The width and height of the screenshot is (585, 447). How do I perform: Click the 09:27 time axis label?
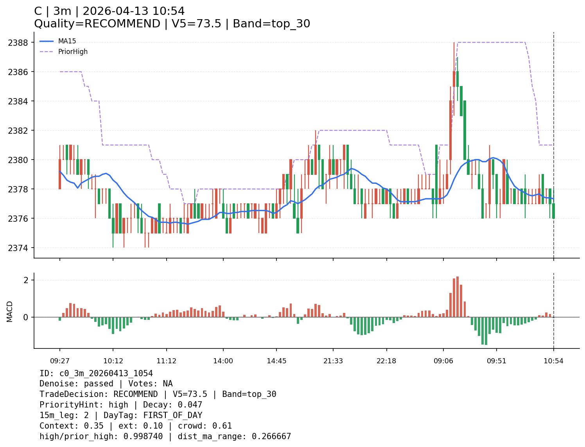(60, 361)
